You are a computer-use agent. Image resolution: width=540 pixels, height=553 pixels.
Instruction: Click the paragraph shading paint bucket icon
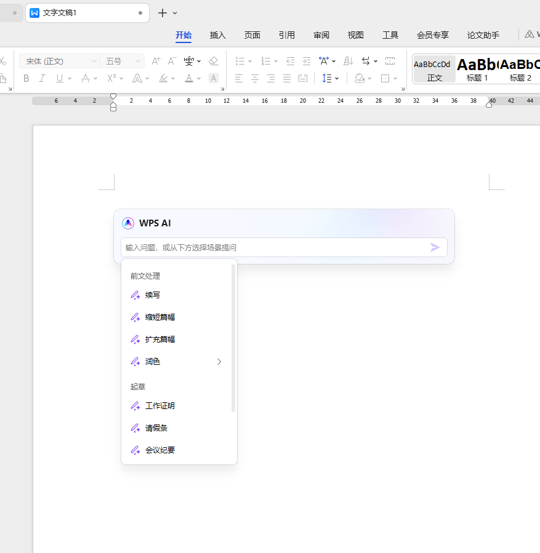point(360,78)
